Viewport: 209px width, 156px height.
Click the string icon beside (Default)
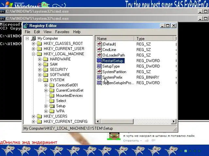click(99, 44)
